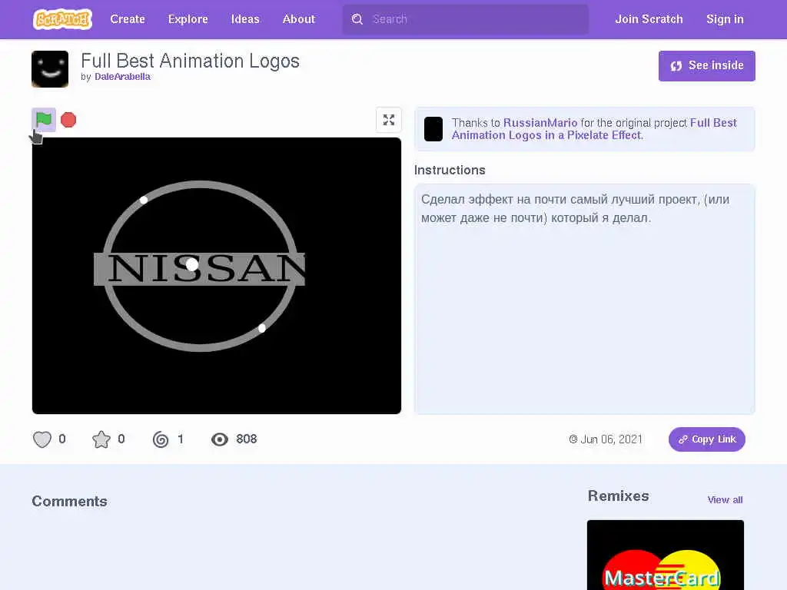Click the Jun 06, 2021 date text

[611, 439]
